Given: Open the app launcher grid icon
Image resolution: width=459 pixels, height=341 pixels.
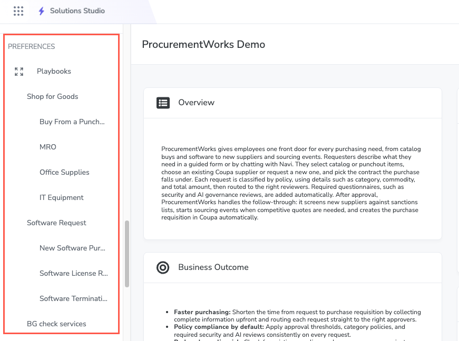Looking at the screenshot, I should click(18, 11).
